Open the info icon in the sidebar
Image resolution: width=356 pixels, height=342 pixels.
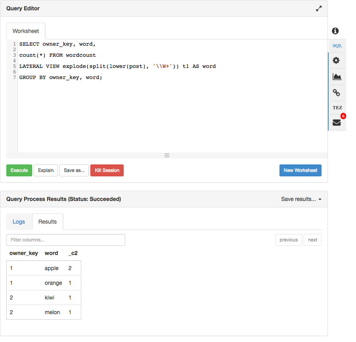[335, 31]
